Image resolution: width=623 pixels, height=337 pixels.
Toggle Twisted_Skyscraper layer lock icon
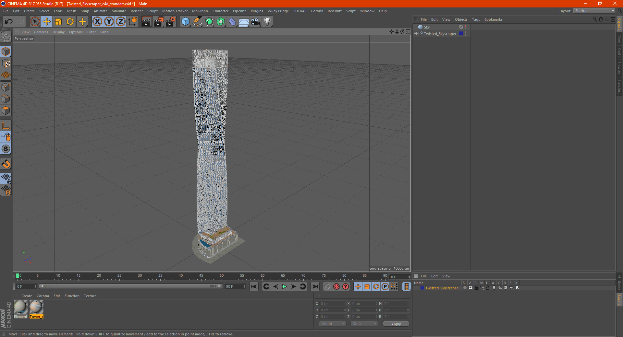[488, 288]
